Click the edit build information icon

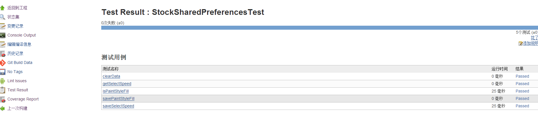point(3,44)
